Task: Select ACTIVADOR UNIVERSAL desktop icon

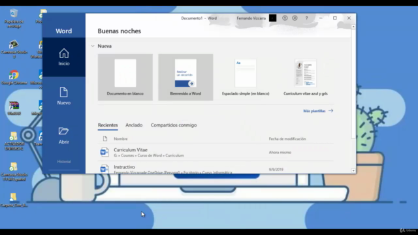Action: pyautogui.click(x=14, y=141)
